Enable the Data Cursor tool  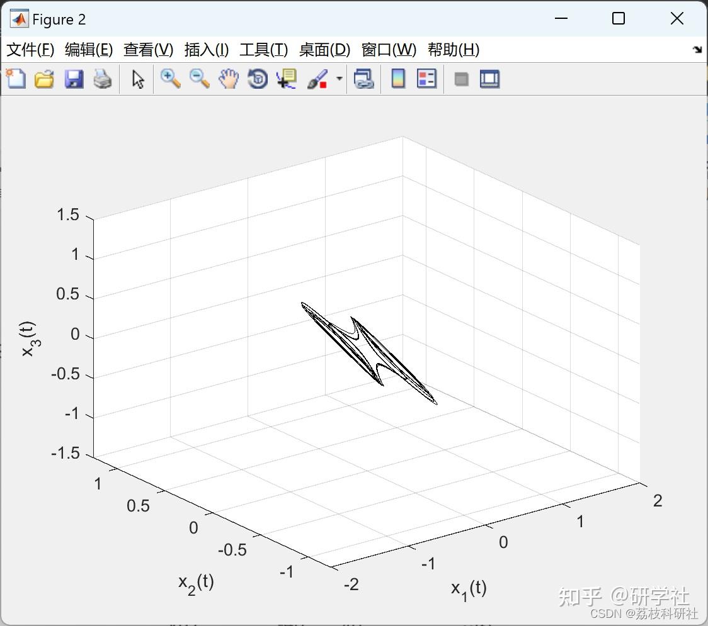pos(287,79)
